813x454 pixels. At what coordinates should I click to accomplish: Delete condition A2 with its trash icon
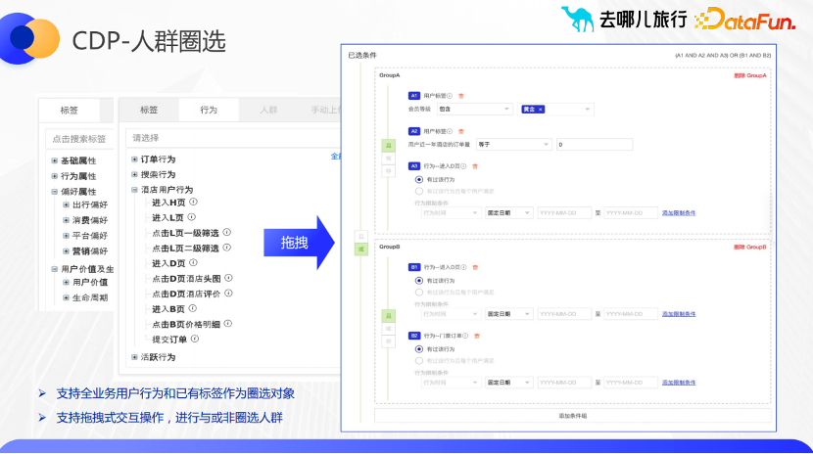(461, 131)
